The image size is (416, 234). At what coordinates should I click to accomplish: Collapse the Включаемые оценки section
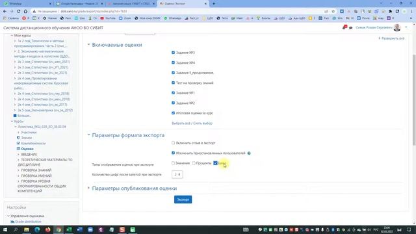89,45
